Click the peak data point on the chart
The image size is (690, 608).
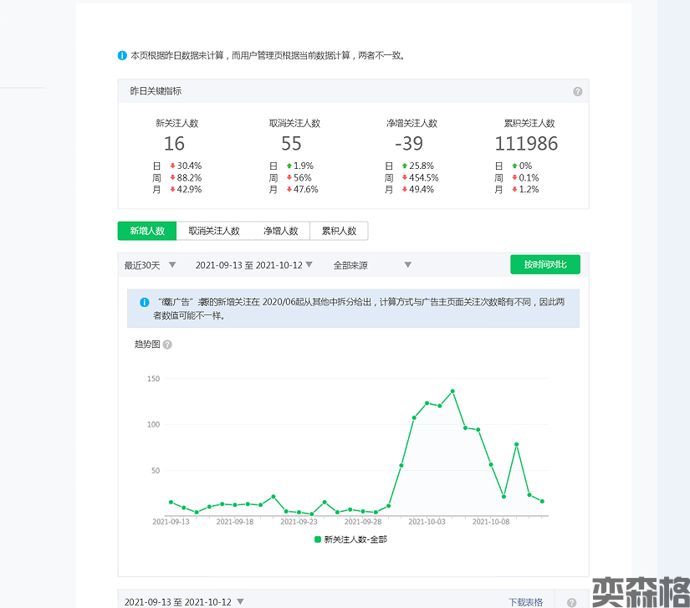pyautogui.click(x=452, y=391)
